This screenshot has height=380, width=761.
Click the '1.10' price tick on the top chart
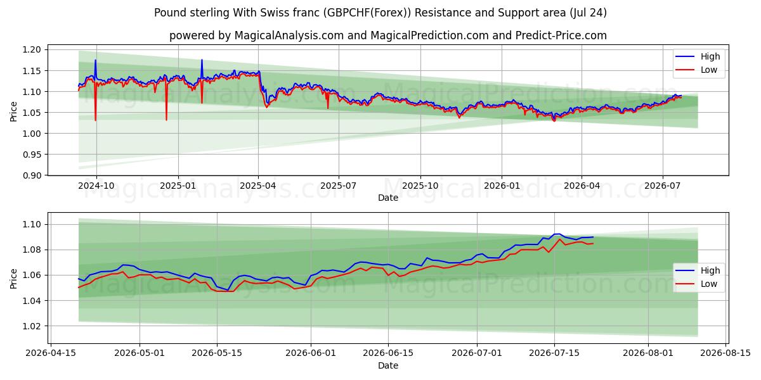point(33,92)
